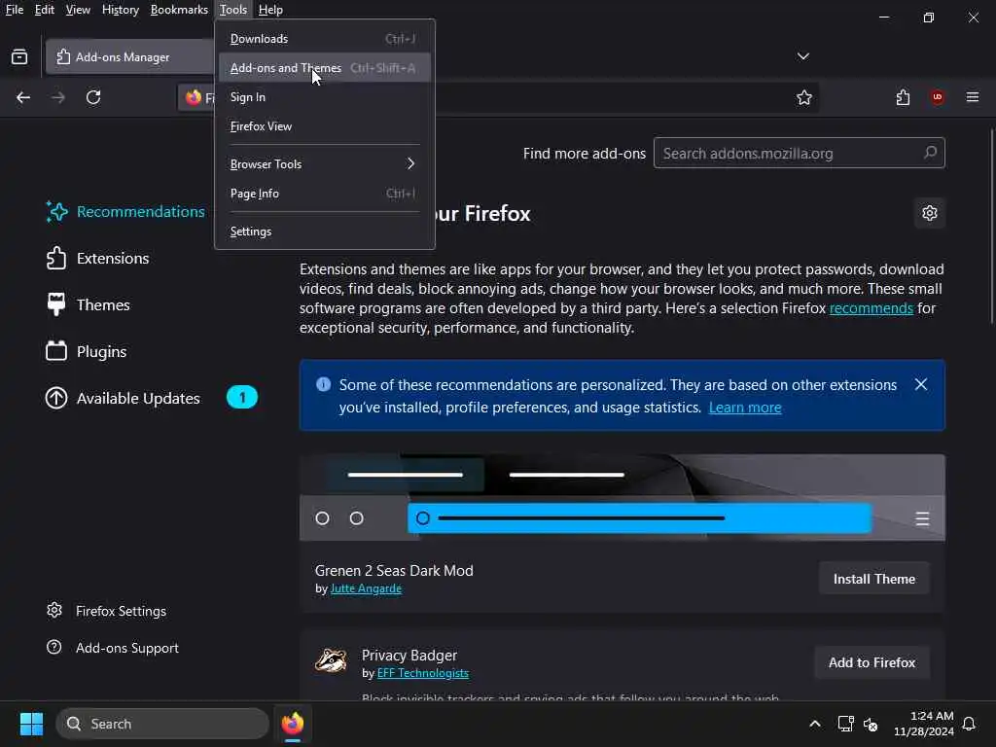Reload the current page
The image size is (996, 747).
tap(93, 97)
